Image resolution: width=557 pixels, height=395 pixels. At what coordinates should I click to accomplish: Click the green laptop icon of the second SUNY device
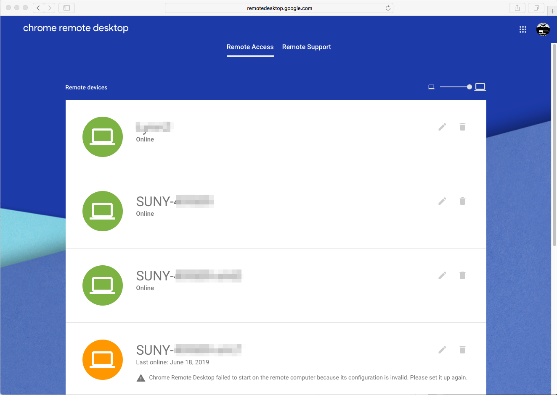click(103, 211)
